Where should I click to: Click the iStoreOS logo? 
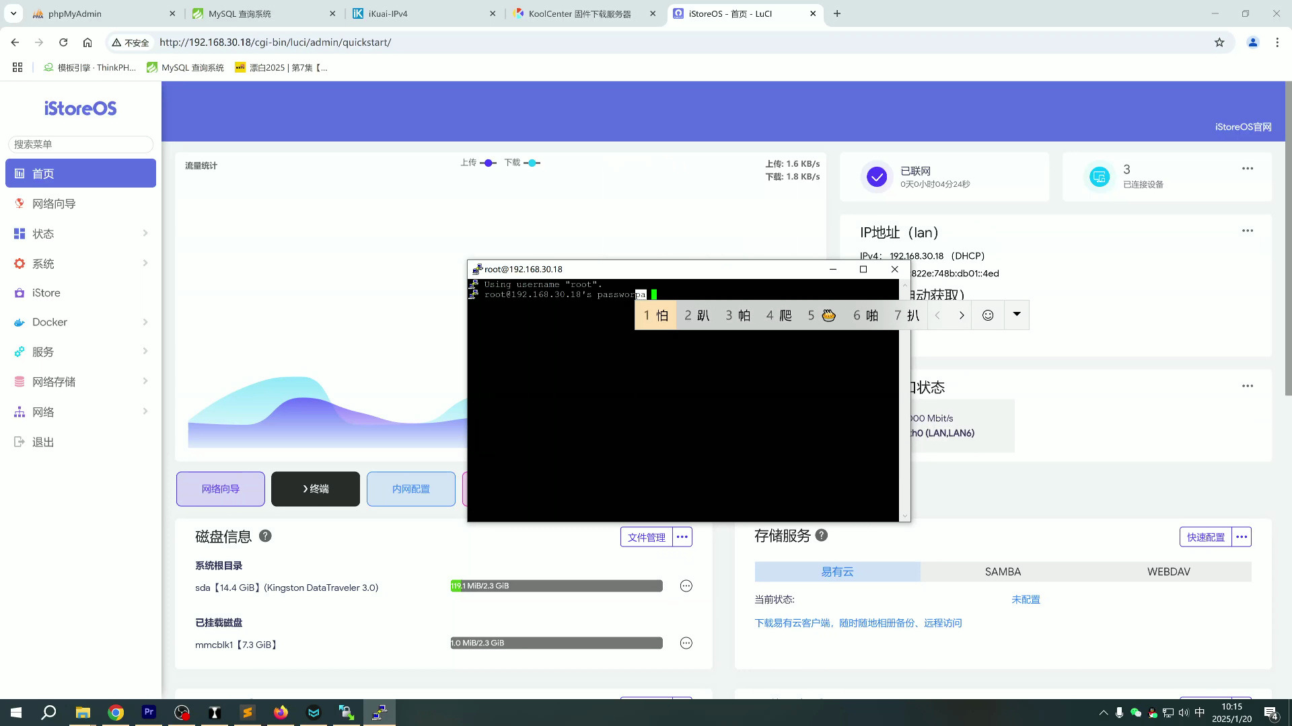click(x=81, y=108)
